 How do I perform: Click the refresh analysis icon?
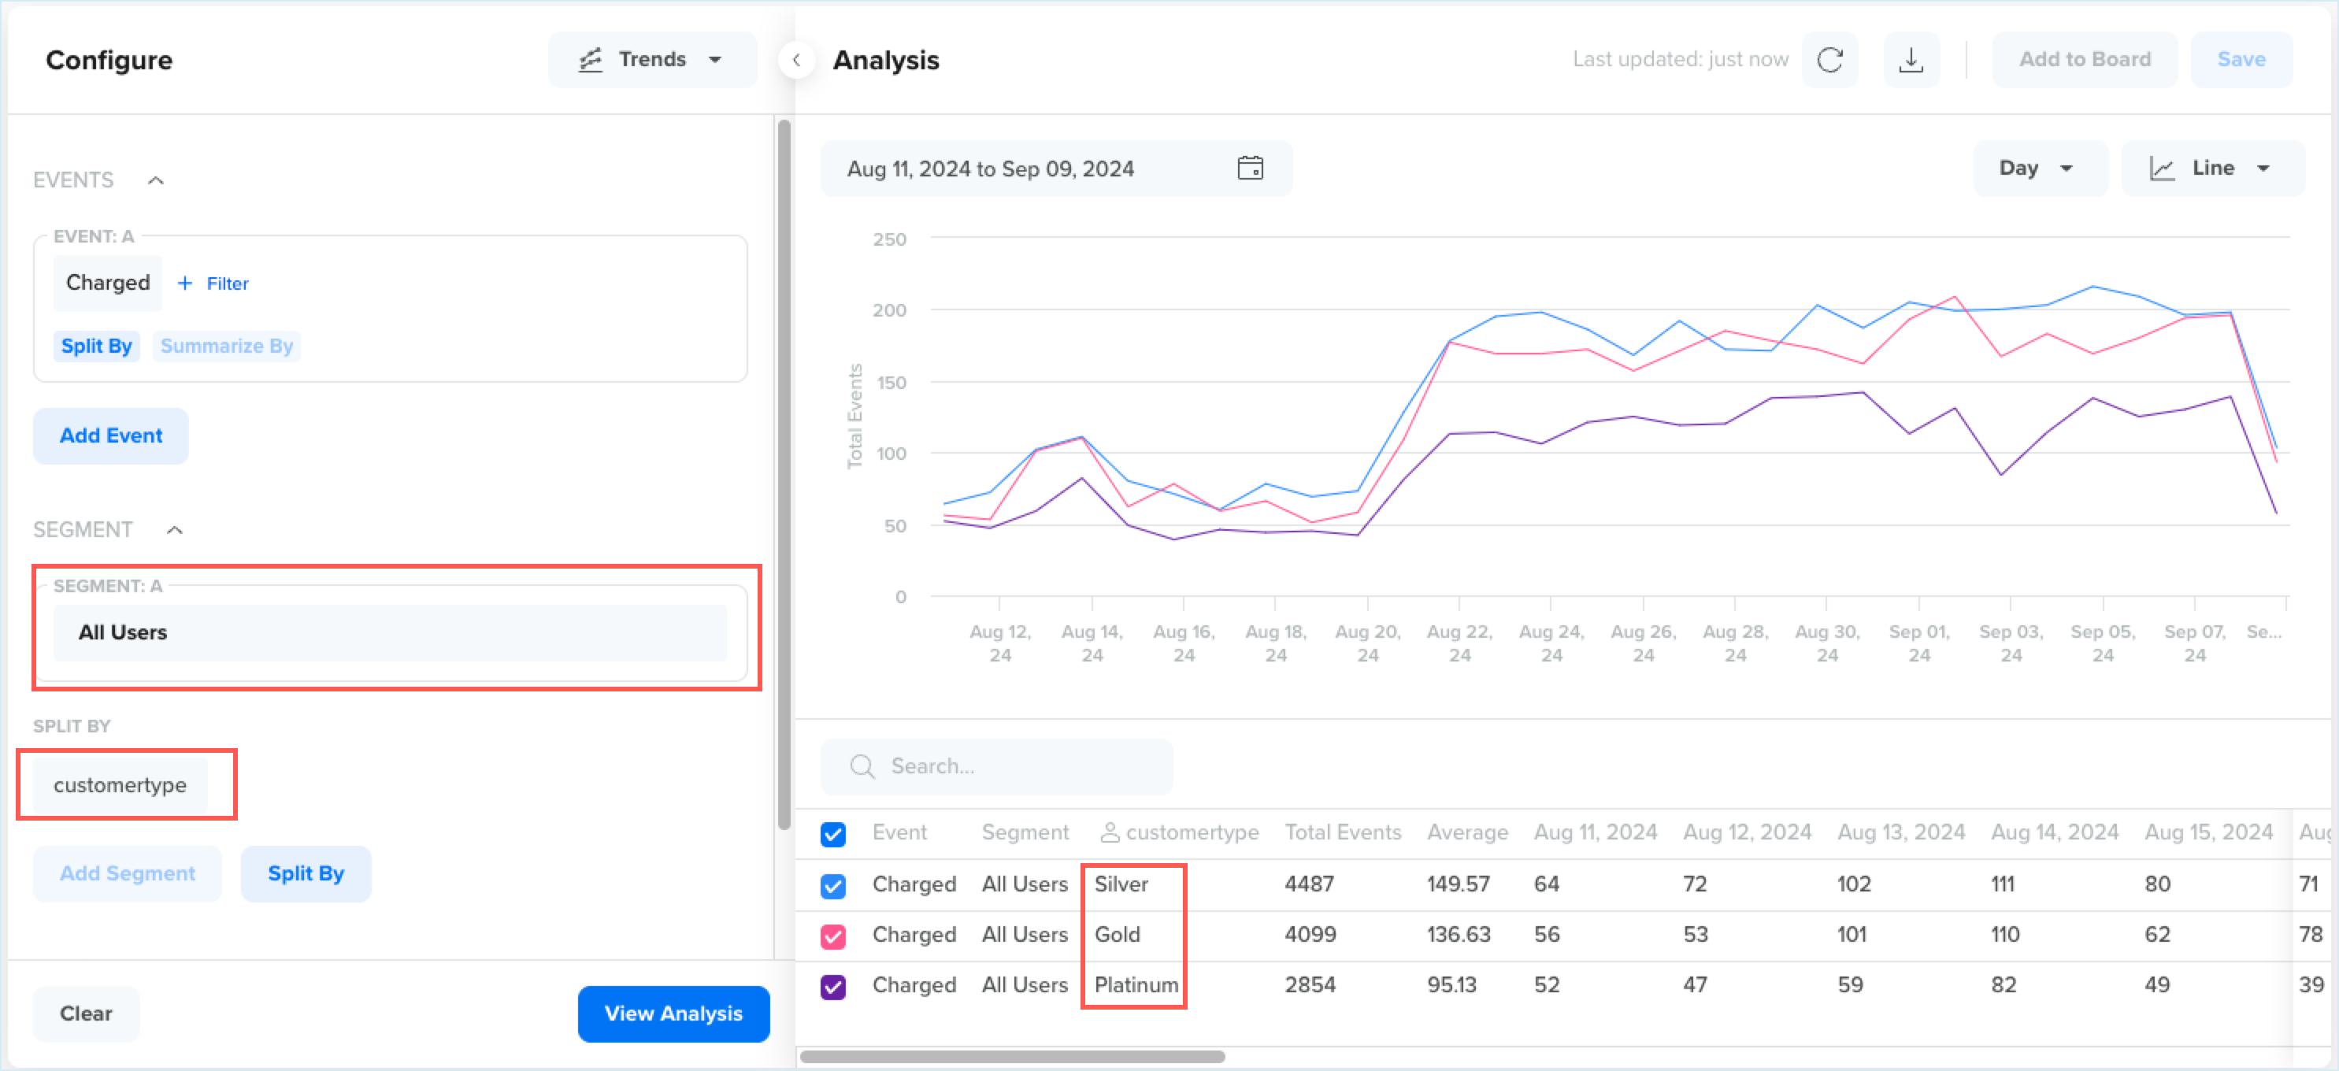pyautogui.click(x=1829, y=60)
